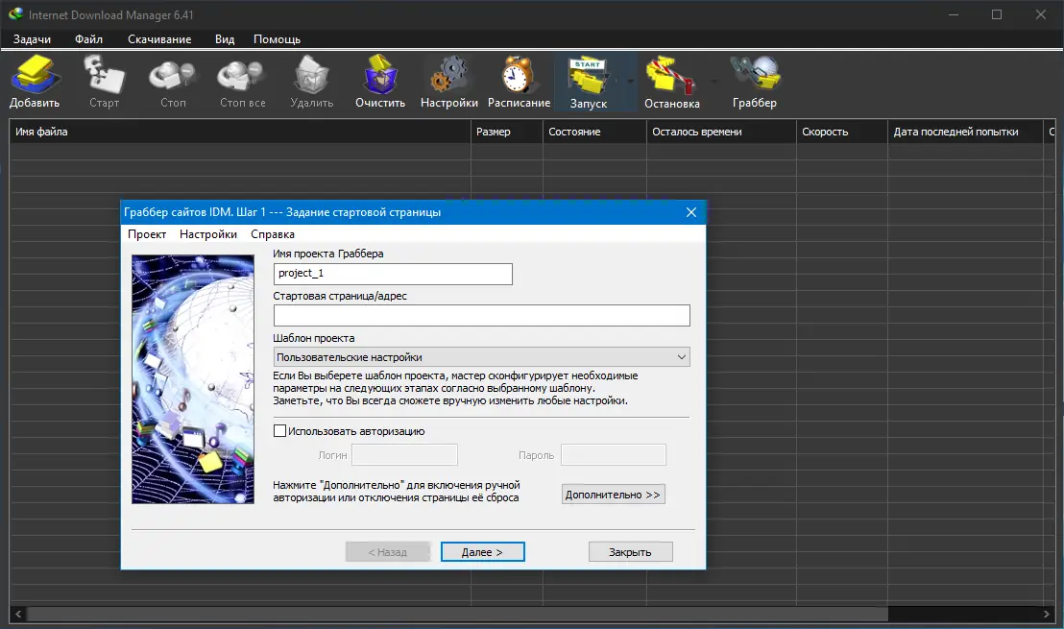Click the Стоп toolbar icon
This screenshot has height=629, width=1064.
[x=172, y=76]
